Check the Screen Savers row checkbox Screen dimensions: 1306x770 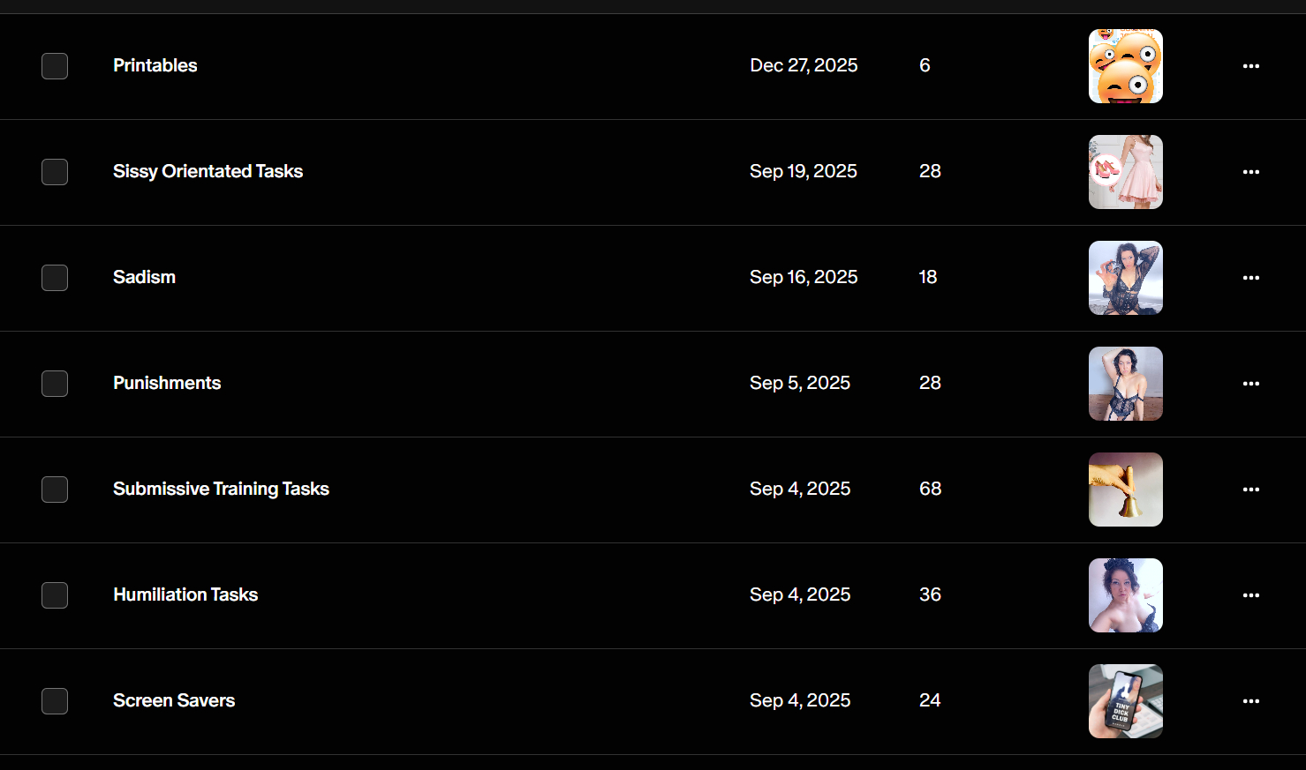[55, 701]
